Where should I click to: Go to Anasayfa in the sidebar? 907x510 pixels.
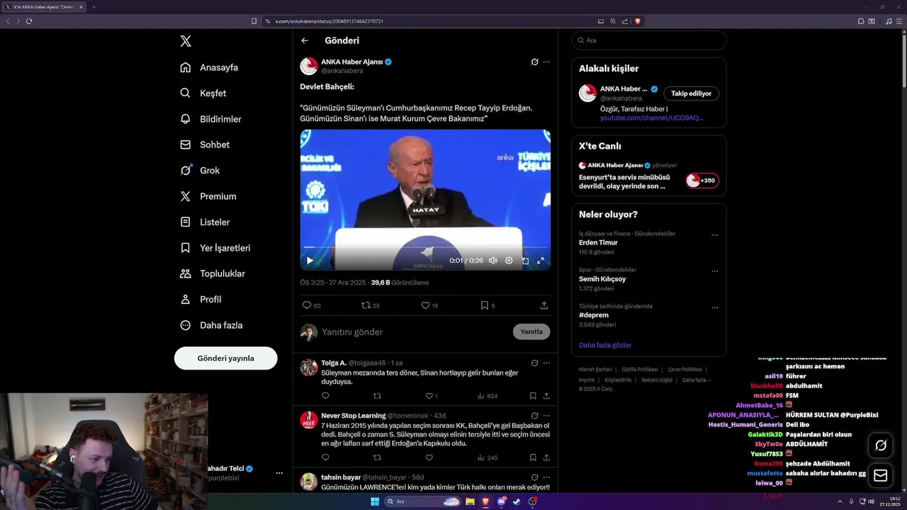209,67
